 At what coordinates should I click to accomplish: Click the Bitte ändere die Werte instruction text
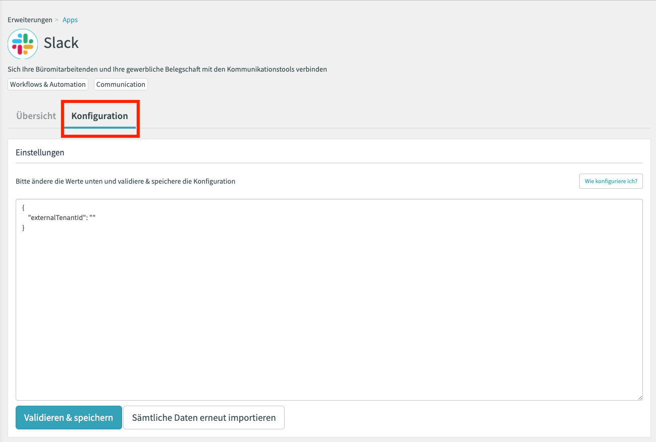(125, 181)
